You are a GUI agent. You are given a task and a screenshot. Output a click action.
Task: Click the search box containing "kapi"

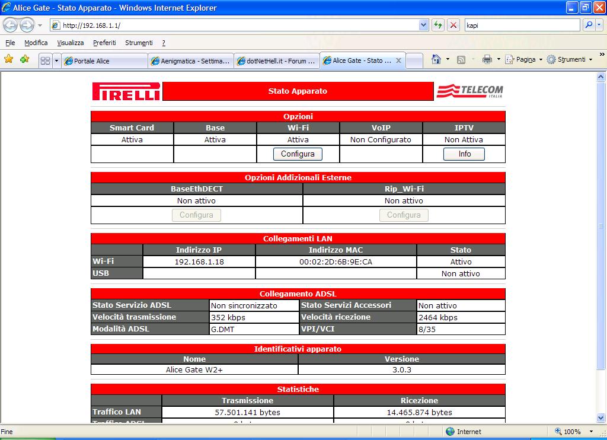[522, 25]
